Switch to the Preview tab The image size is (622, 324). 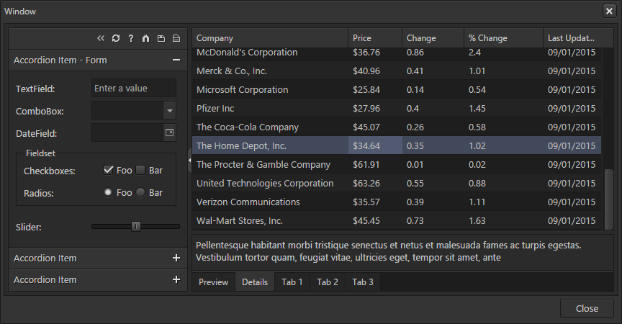pyautogui.click(x=213, y=282)
